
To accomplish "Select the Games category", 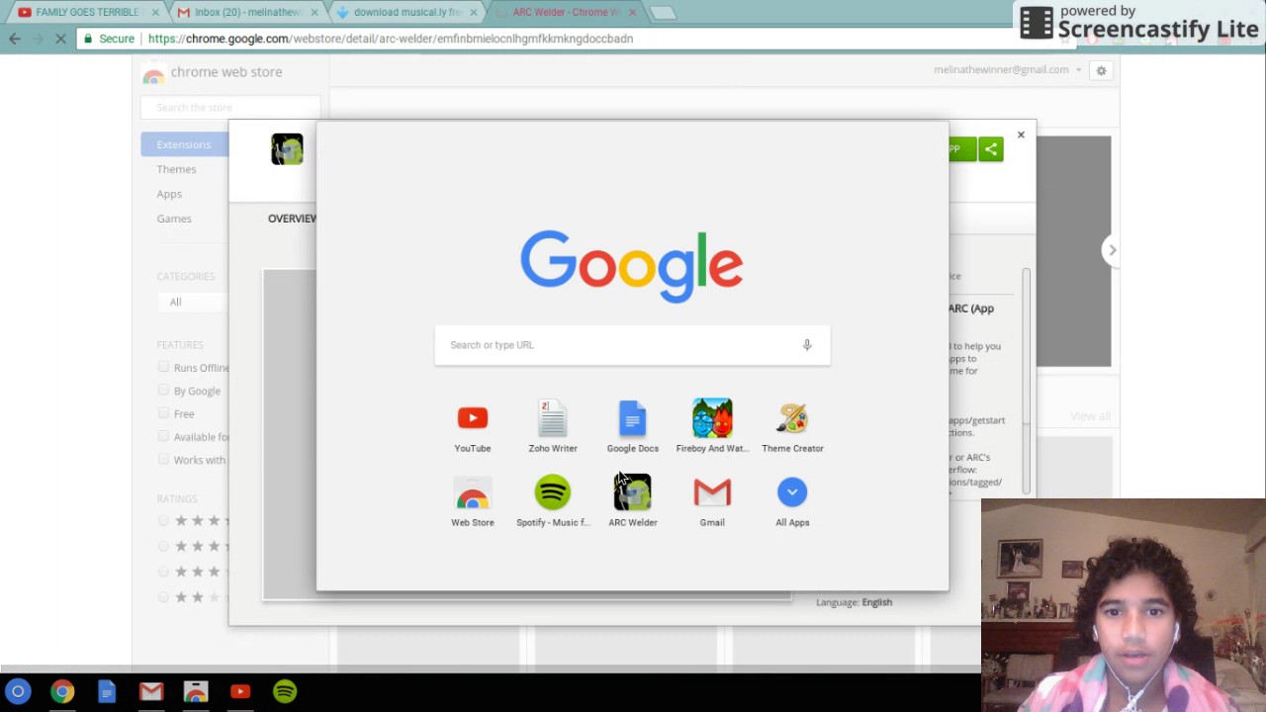I will pos(174,219).
